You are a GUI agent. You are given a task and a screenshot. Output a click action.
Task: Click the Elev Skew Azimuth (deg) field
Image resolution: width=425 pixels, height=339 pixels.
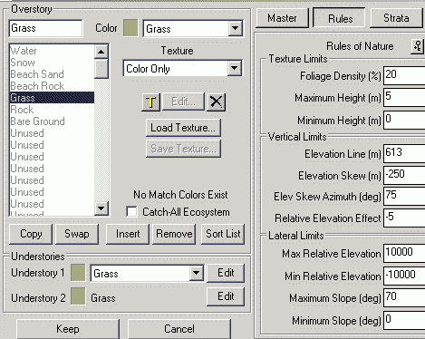[x=404, y=196]
